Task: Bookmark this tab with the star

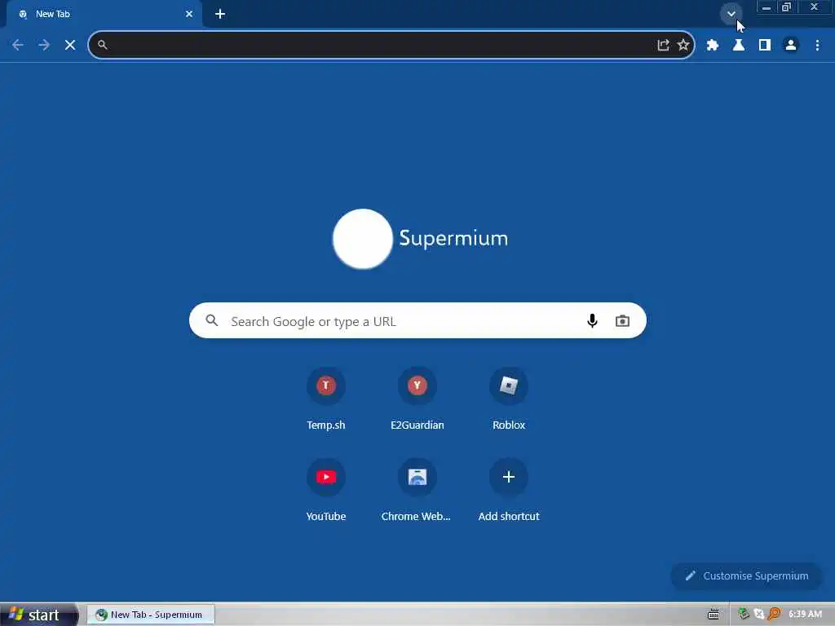Action: [683, 46]
